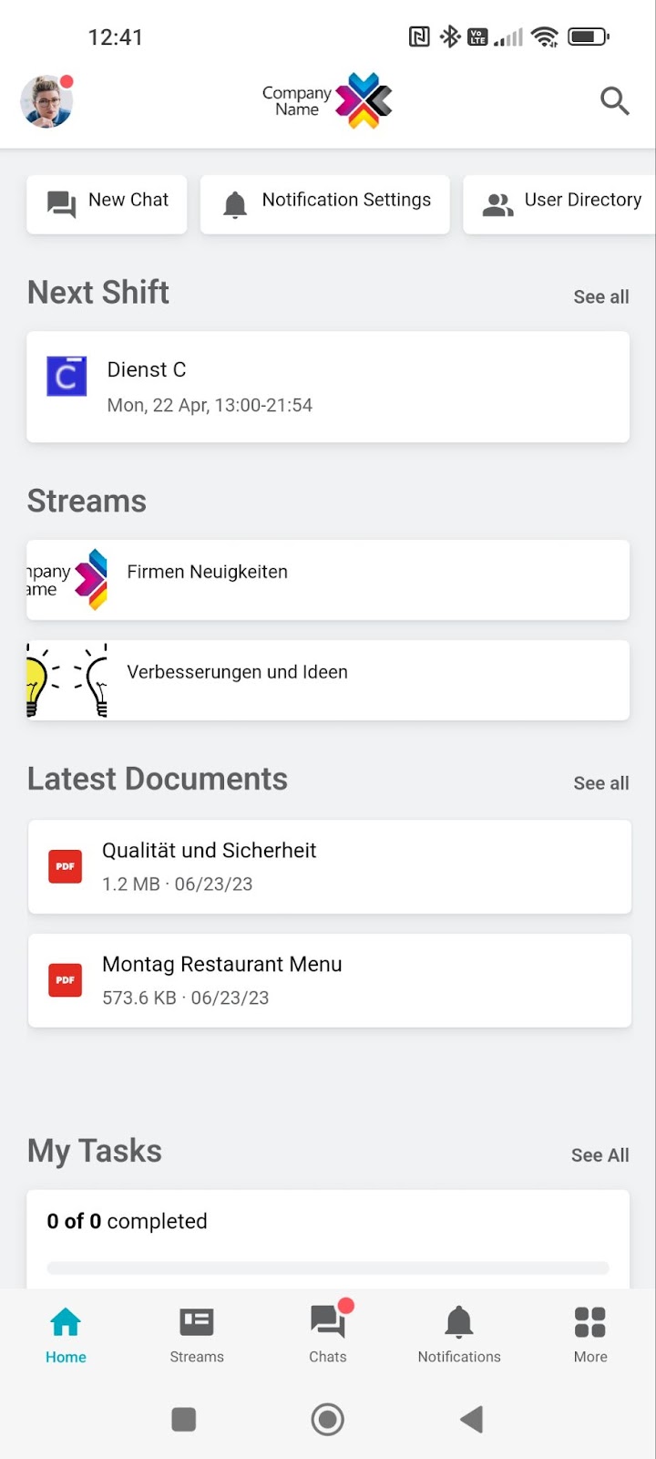See all latest documents
Image resolution: width=656 pixels, height=1459 pixels.
[x=600, y=783]
